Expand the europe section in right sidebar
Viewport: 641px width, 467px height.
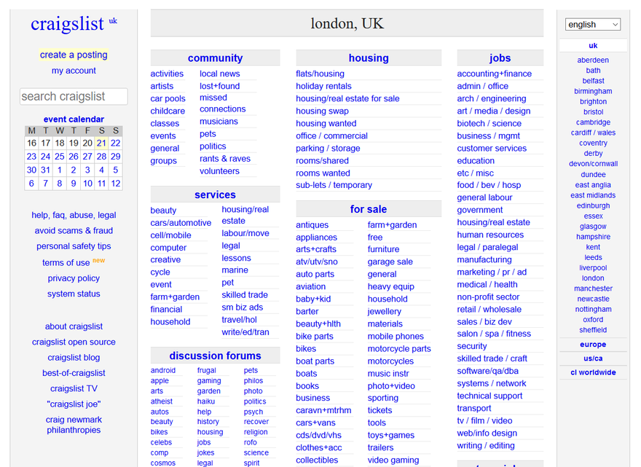click(x=593, y=345)
